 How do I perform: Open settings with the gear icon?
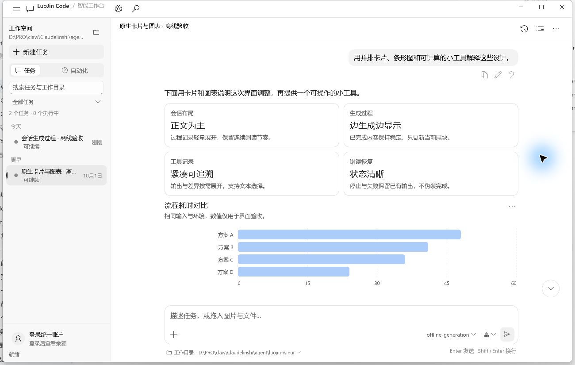(x=118, y=9)
